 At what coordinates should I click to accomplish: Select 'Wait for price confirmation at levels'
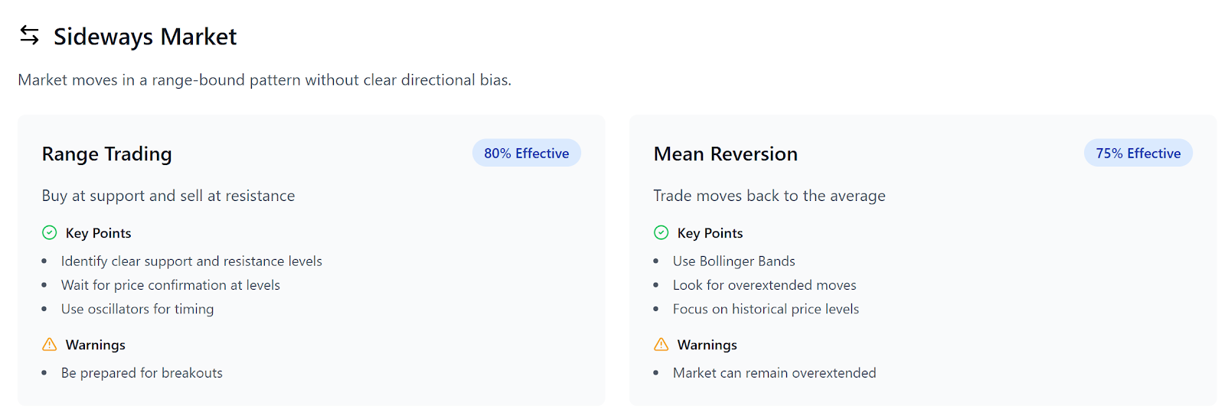point(171,285)
